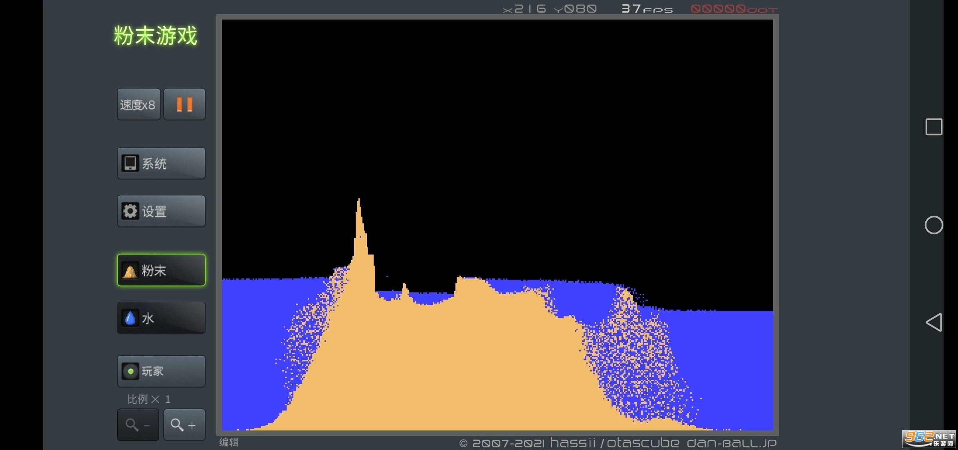Click the zoom out magnifier button
This screenshot has height=450, width=958.
[x=138, y=424]
